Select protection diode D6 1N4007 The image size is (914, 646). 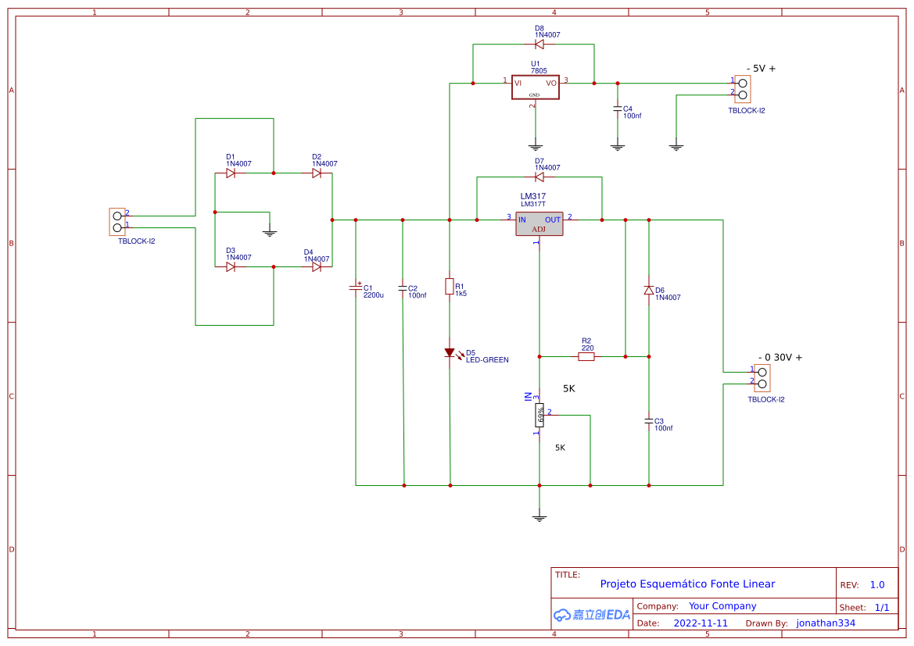[649, 291]
